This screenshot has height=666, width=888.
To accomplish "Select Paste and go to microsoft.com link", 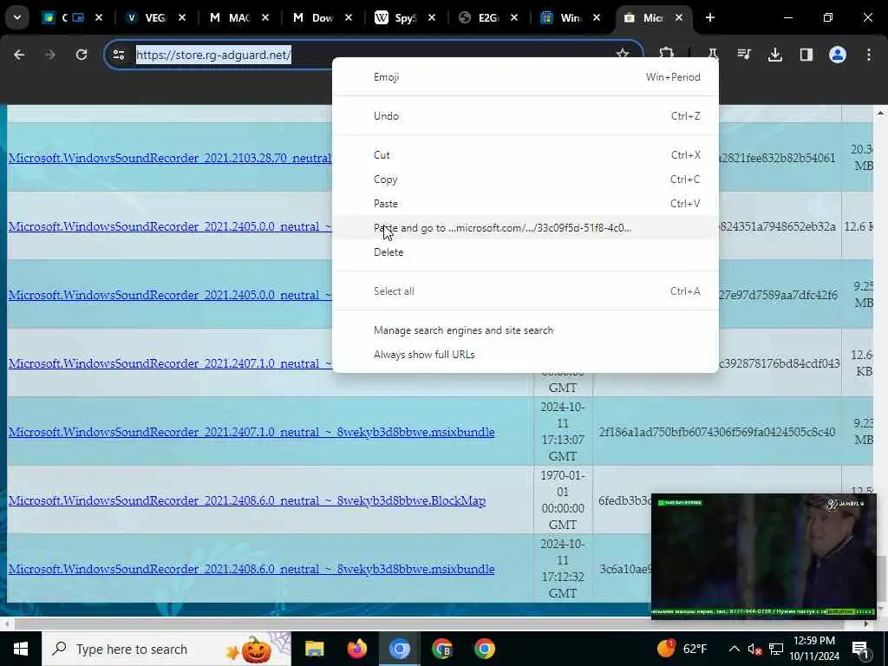I will (x=526, y=228).
